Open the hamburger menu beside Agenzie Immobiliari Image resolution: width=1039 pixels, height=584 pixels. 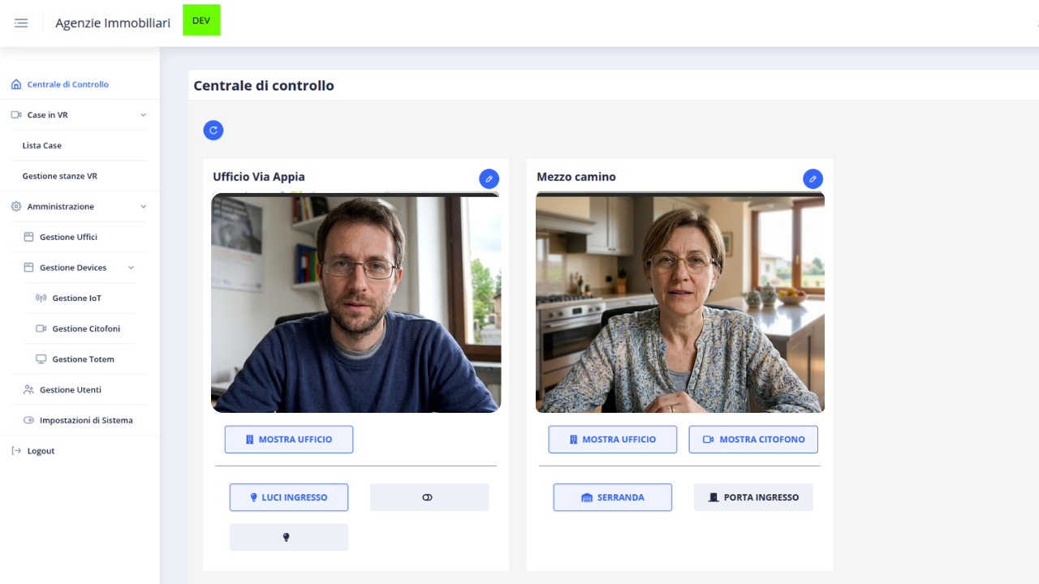click(x=21, y=23)
